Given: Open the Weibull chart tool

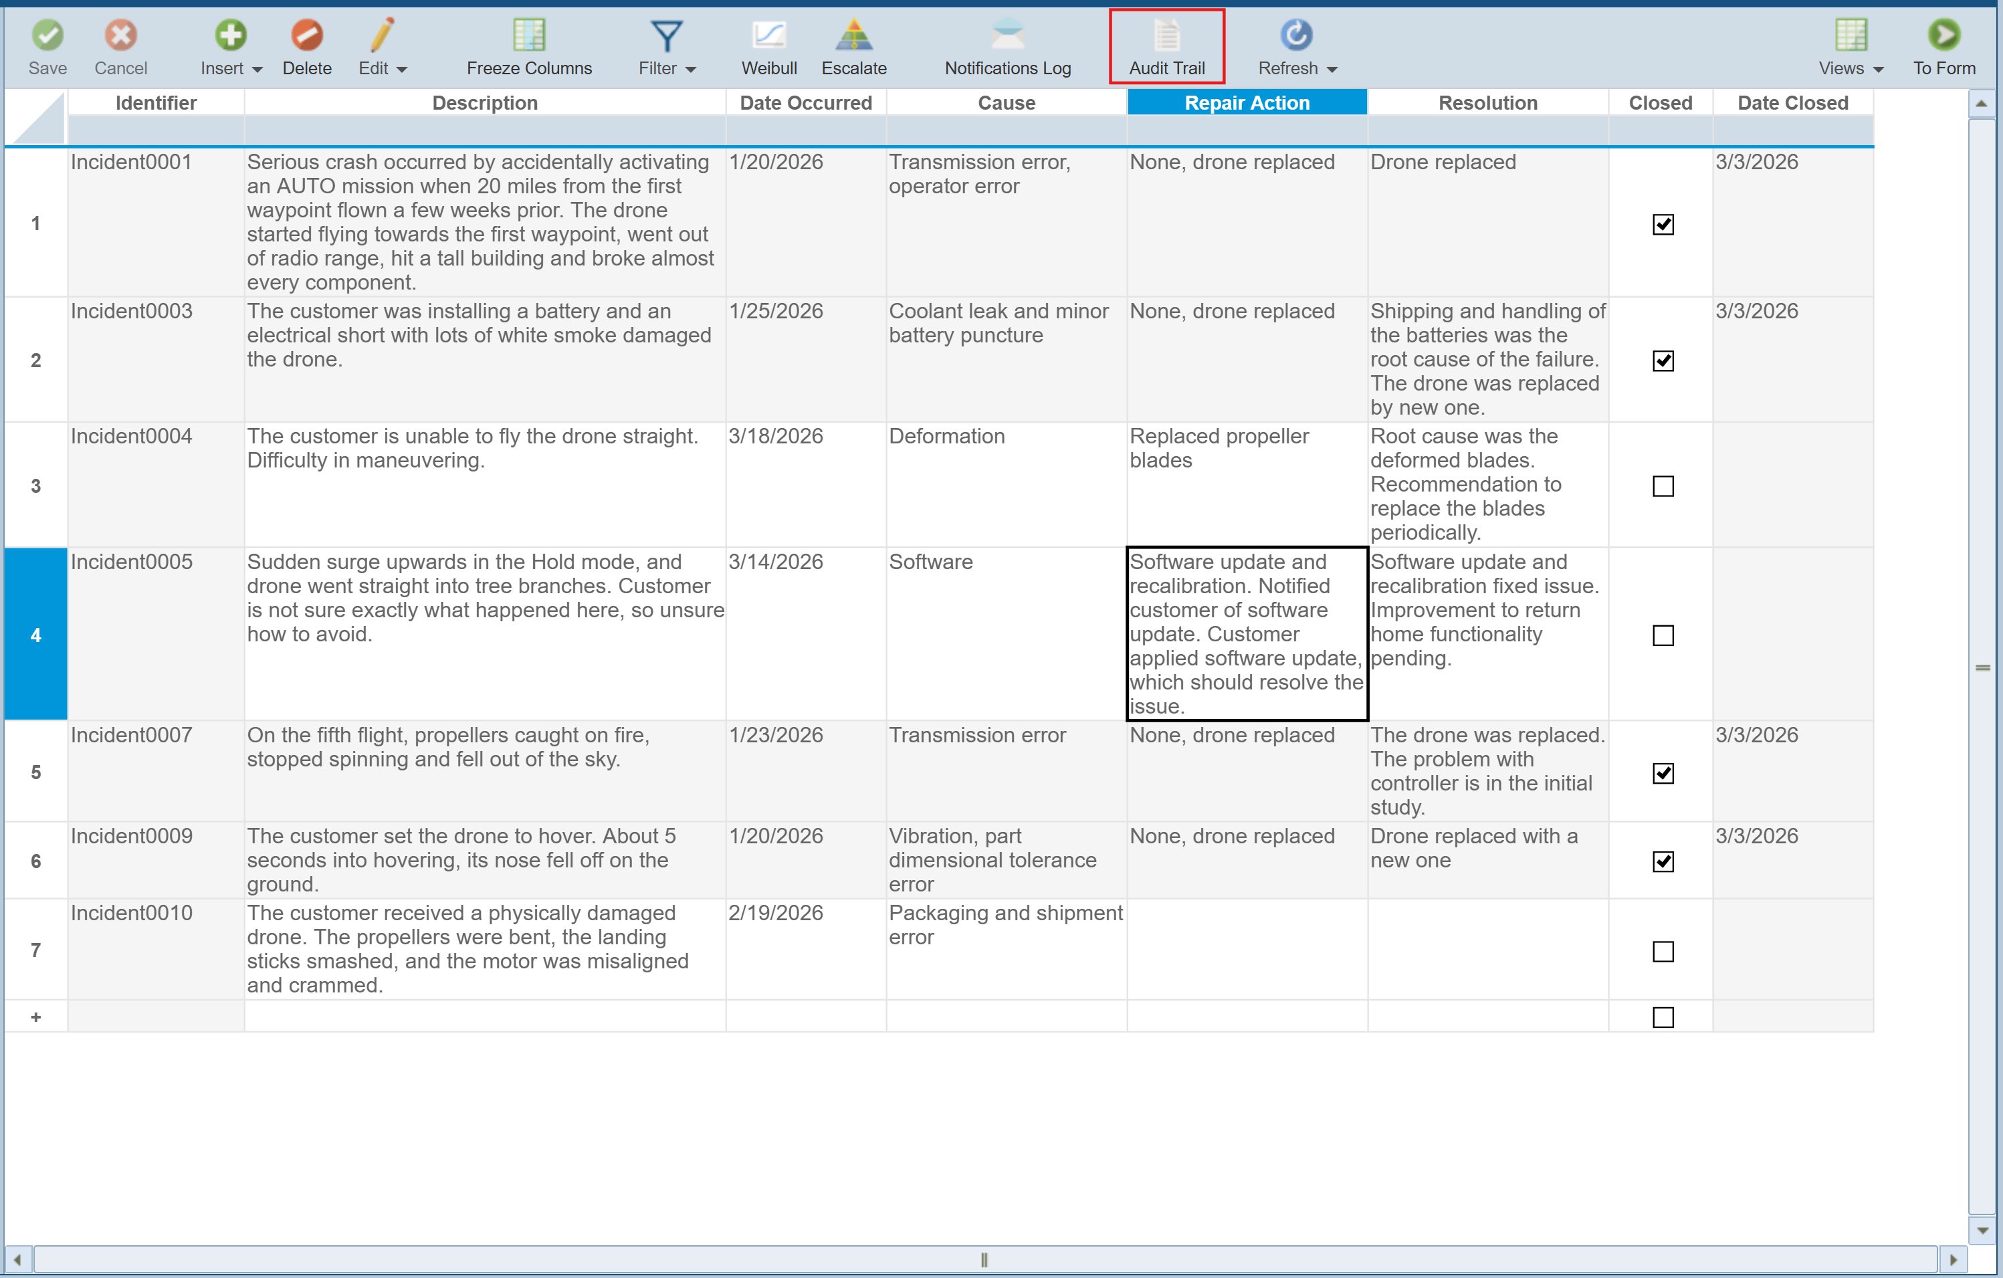Looking at the screenshot, I should (x=768, y=35).
